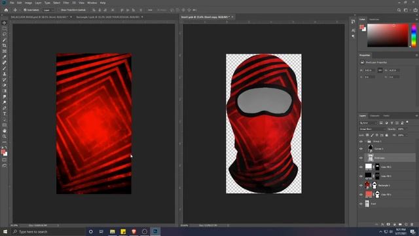Toggle lock all layer button
This screenshot has width=419, height=236.
point(386,136)
